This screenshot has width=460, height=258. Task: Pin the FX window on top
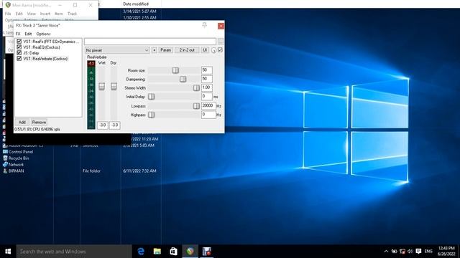[x=204, y=26]
